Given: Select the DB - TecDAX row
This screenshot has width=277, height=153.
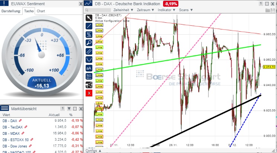Looking at the screenshot, I should coord(42,127).
